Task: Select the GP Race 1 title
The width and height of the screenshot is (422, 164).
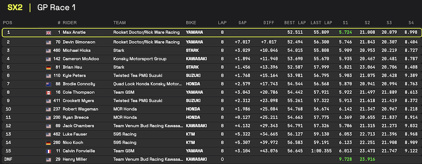Action: click(57, 8)
